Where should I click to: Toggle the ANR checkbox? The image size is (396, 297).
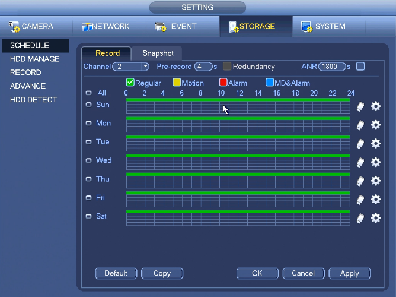click(x=360, y=67)
